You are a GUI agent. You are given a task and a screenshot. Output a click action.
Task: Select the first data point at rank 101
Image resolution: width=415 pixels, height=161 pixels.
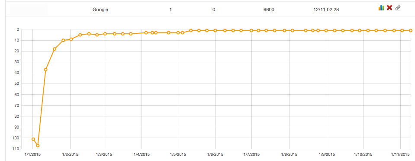coord(33,139)
